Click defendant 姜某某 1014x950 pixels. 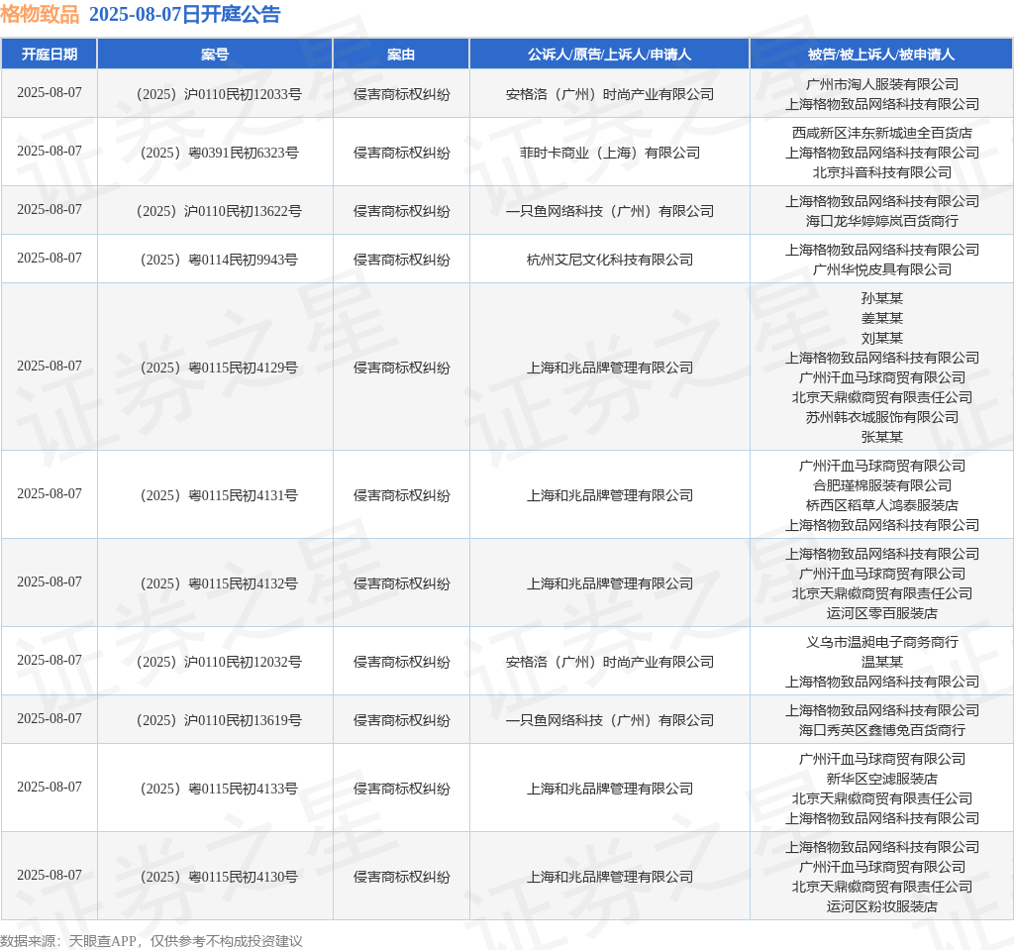[x=882, y=318]
